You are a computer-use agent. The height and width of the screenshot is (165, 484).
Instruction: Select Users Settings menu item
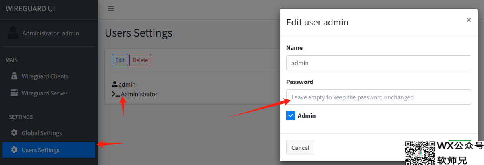49,150
